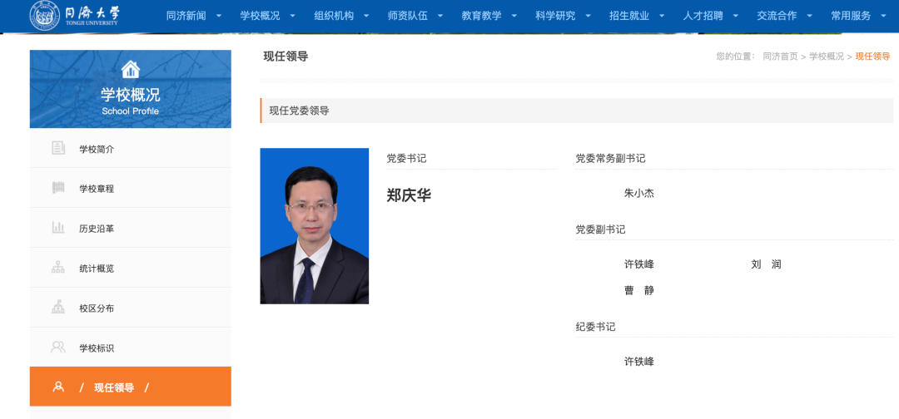
Task: Open the 教育教学 menu
Action: [481, 16]
